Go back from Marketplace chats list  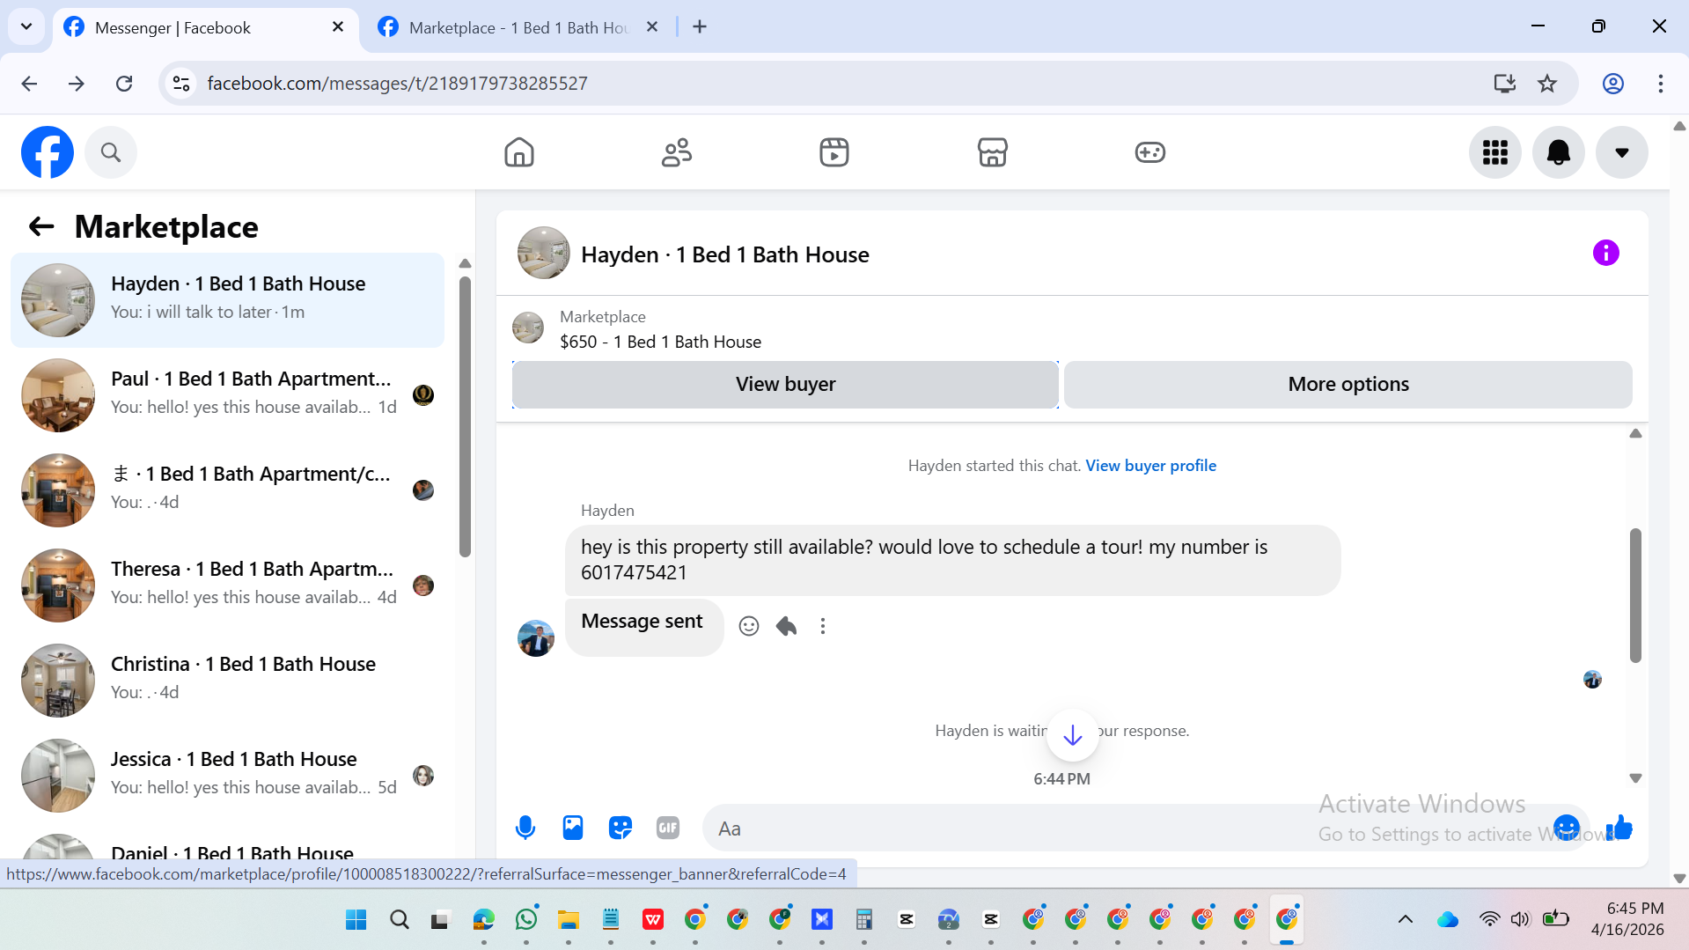pyautogui.click(x=41, y=227)
